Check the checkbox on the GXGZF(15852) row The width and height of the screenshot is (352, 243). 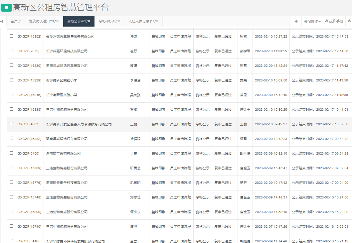click(11, 37)
